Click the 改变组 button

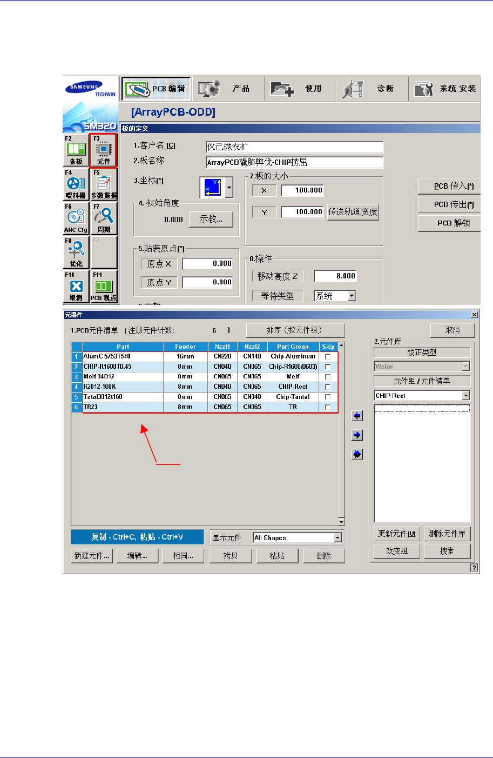(397, 551)
